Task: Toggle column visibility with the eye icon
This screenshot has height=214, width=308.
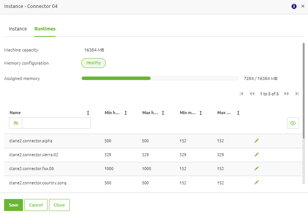Action: click(293, 123)
